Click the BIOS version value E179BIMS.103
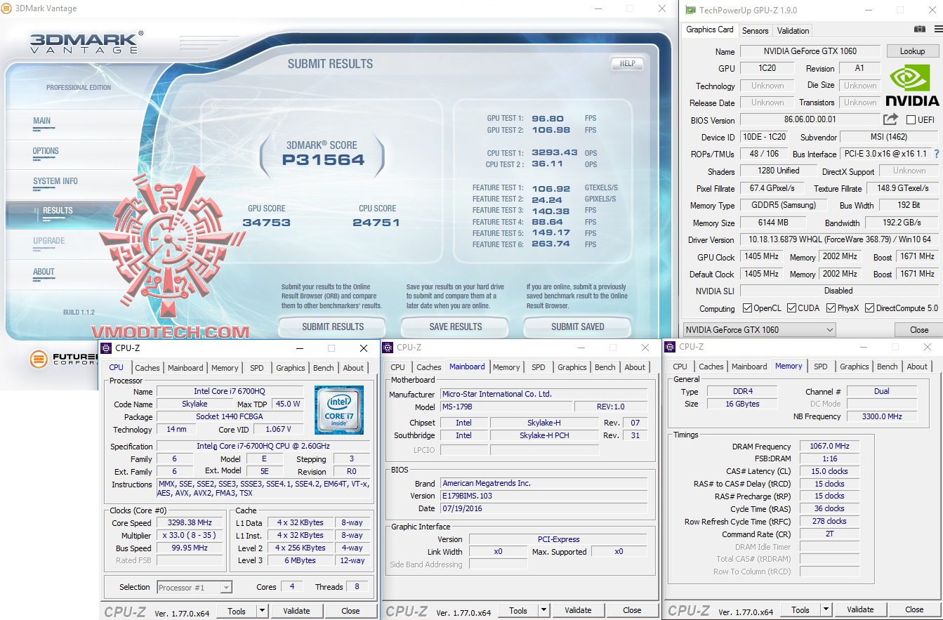This screenshot has height=620, width=943. point(543,496)
